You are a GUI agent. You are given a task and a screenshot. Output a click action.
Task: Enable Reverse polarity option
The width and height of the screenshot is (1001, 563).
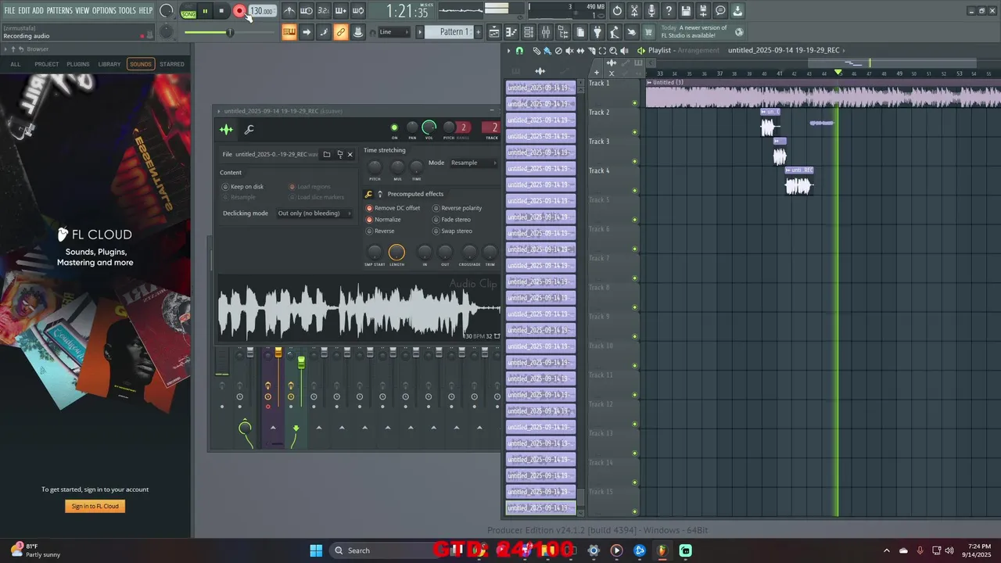(457, 208)
